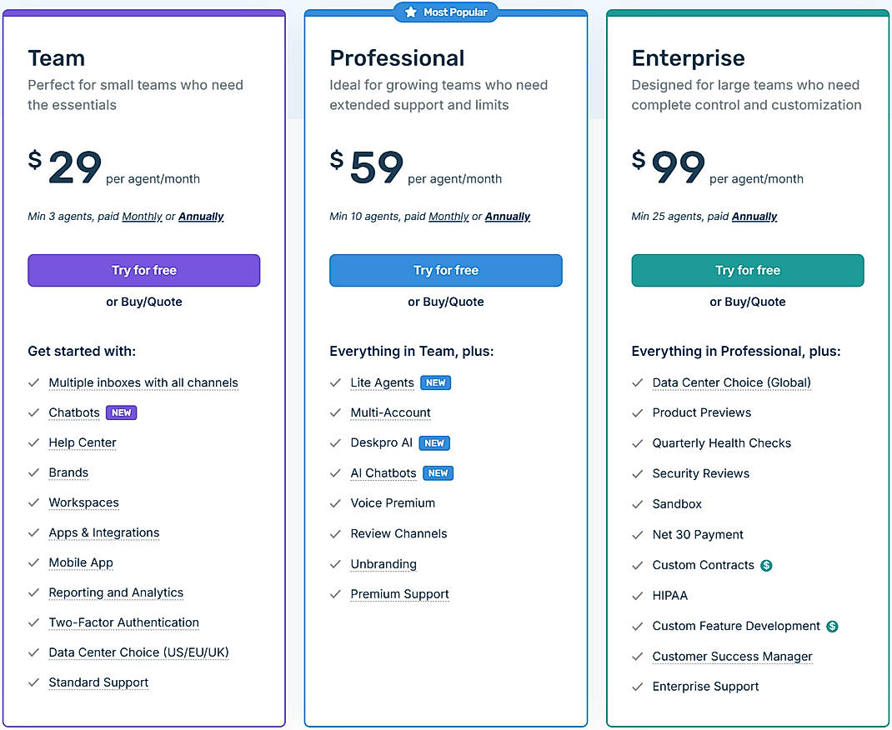Click the checkmark beside Sandbox
The width and height of the screenshot is (892, 730).
click(639, 503)
